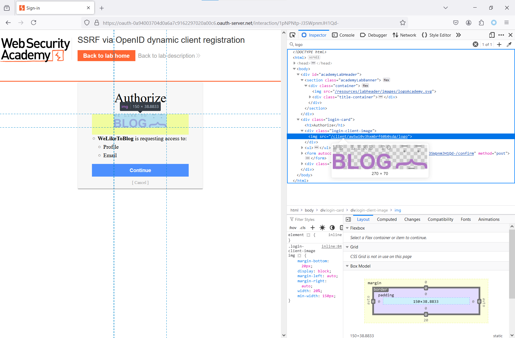515x338 pixels.
Task: Reload the current page
Action: pos(34,23)
